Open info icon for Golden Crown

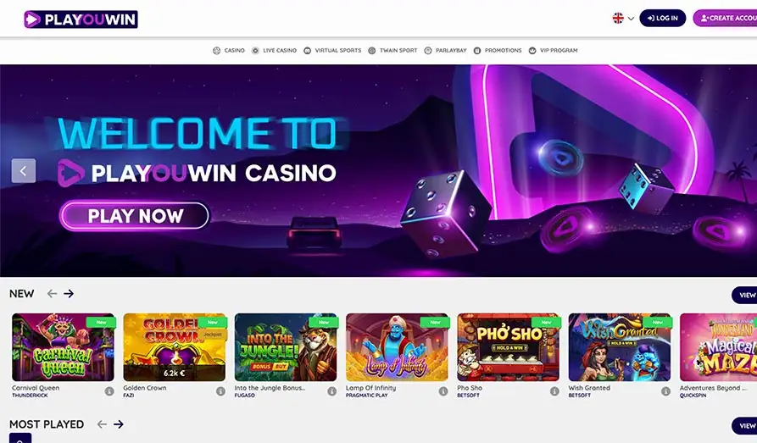point(220,391)
